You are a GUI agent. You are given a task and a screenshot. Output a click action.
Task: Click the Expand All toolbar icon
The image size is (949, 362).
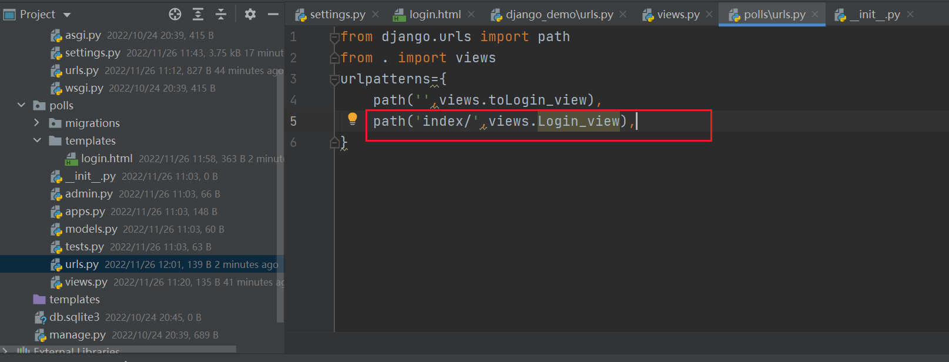coord(198,14)
